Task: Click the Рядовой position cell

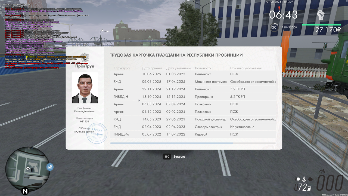Action: 201,134
